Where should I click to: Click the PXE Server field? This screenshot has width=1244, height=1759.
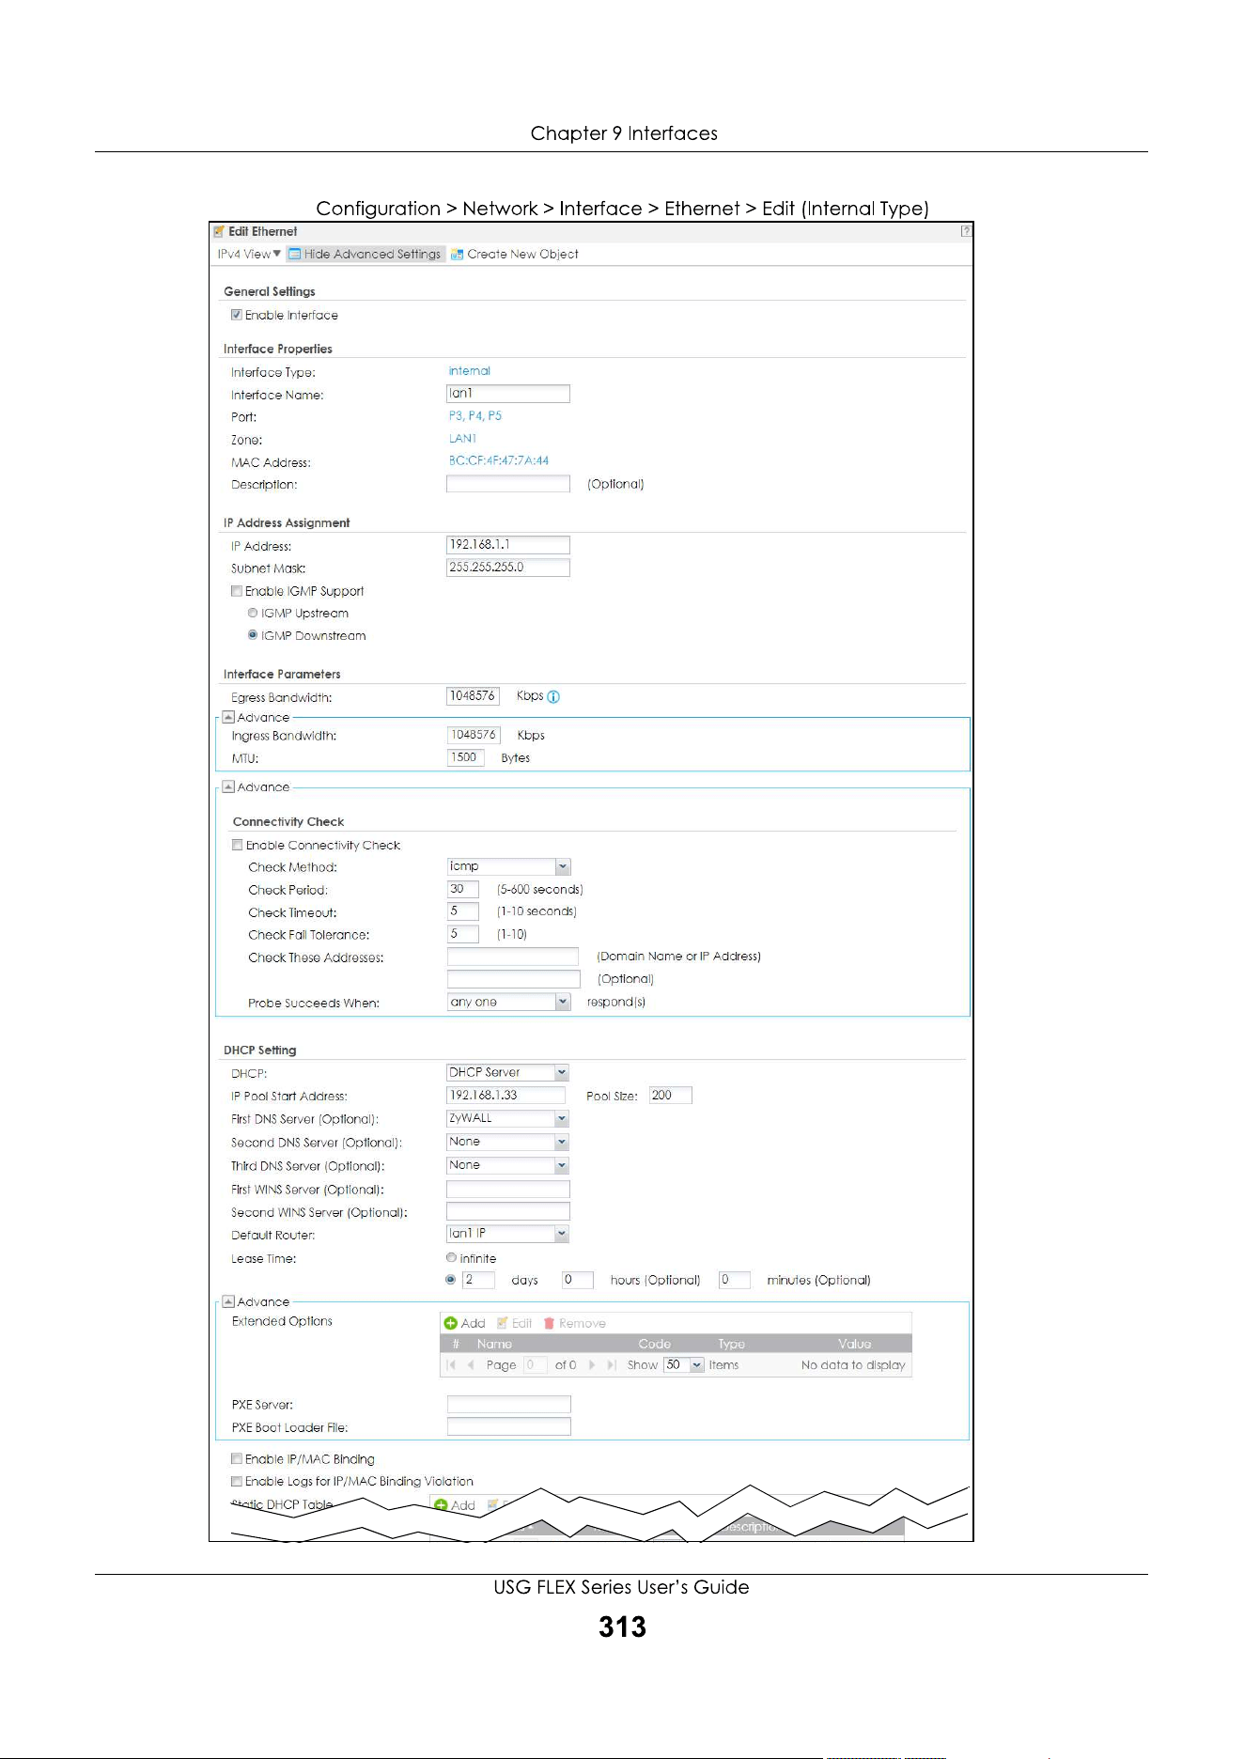point(509,1404)
